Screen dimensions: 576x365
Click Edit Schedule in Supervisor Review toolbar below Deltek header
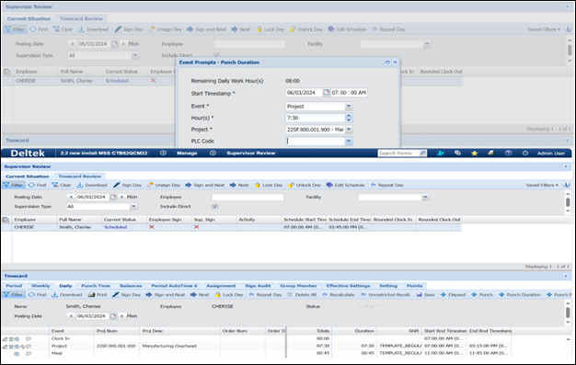point(346,185)
